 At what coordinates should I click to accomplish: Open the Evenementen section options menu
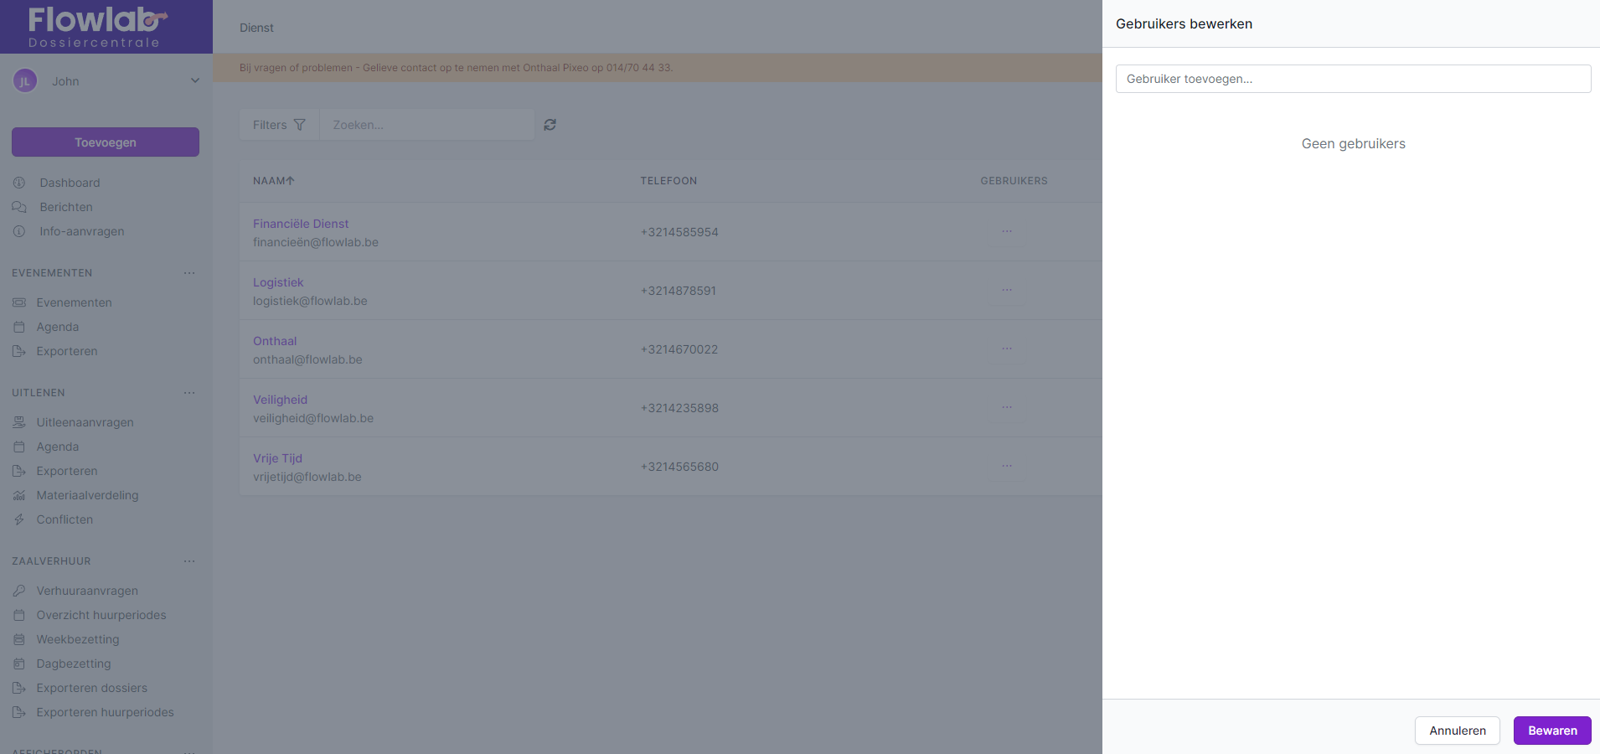pos(189,273)
